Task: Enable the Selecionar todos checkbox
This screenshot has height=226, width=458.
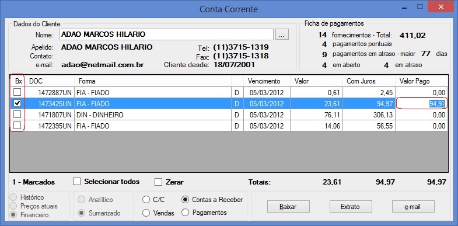Action: 77,182
